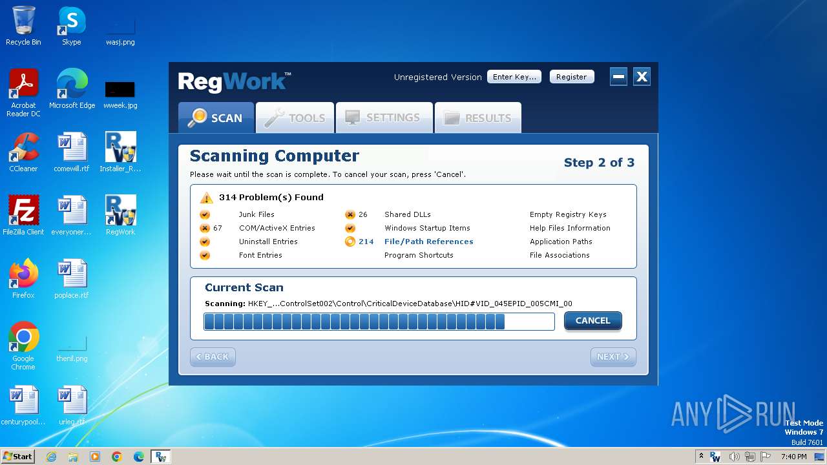
Task: Open the SETTINGS tab
Action: [384, 118]
